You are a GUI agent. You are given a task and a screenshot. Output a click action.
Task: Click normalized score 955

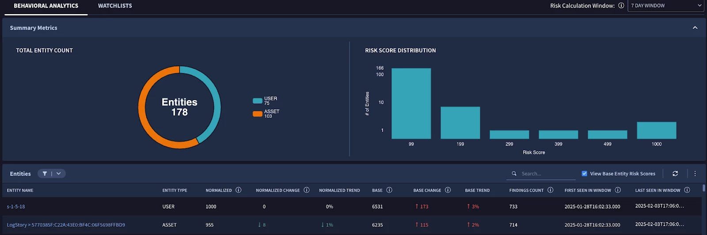(x=209, y=225)
